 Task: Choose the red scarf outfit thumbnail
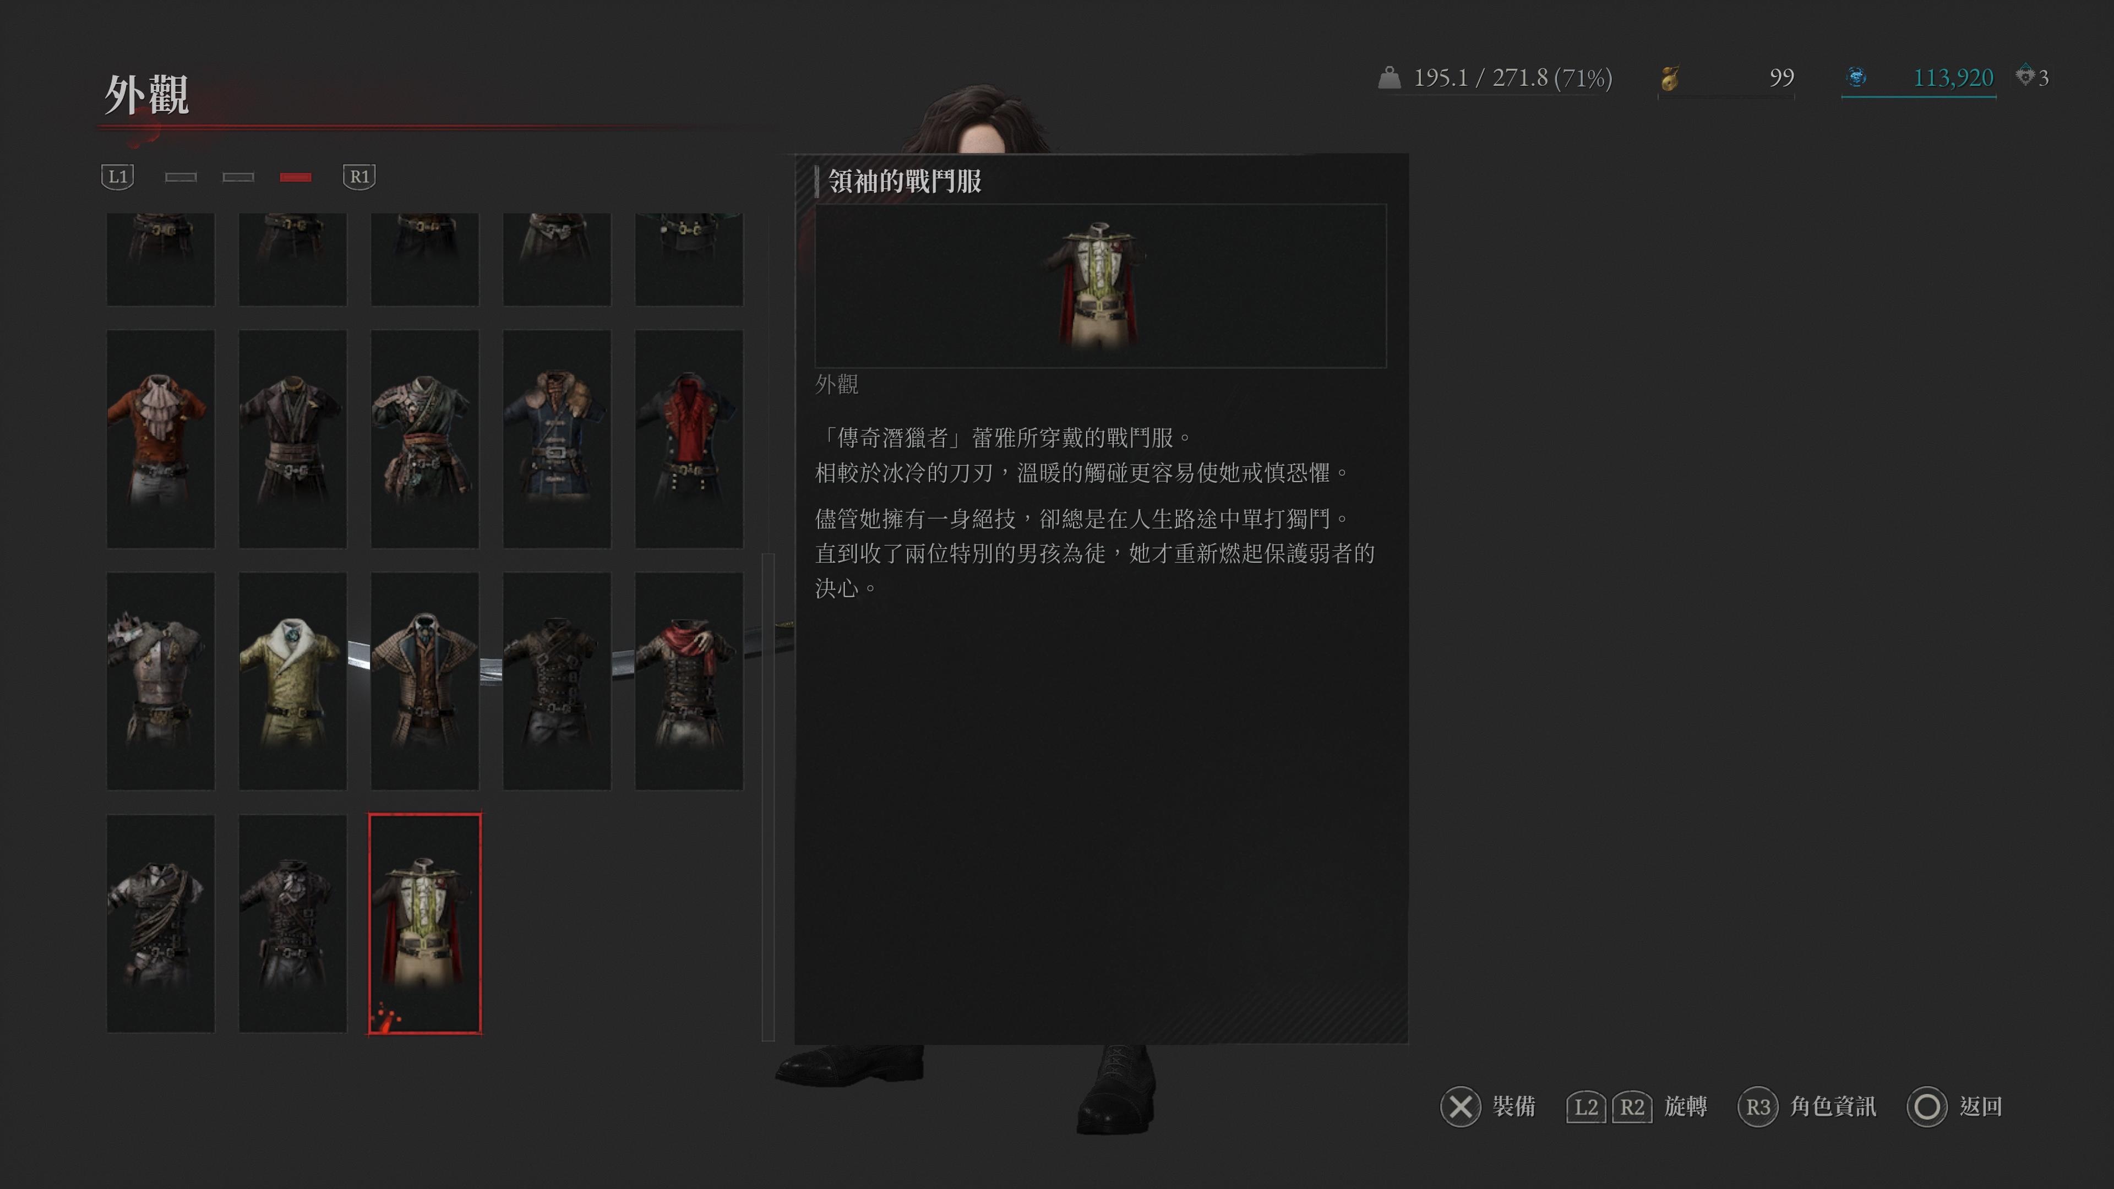(689, 681)
